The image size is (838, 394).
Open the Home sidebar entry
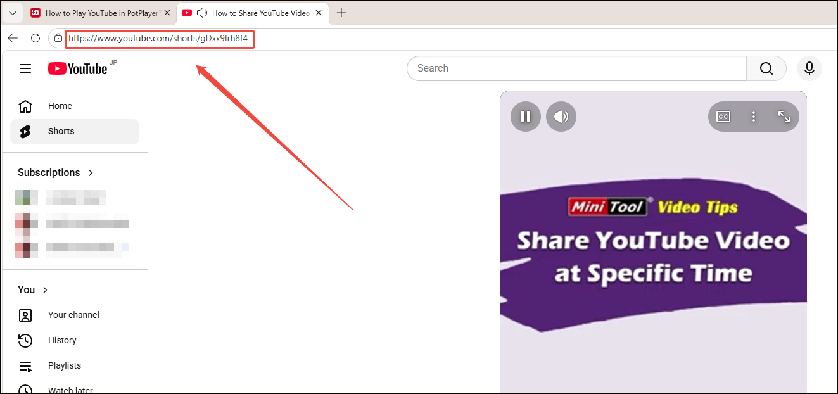point(75,106)
